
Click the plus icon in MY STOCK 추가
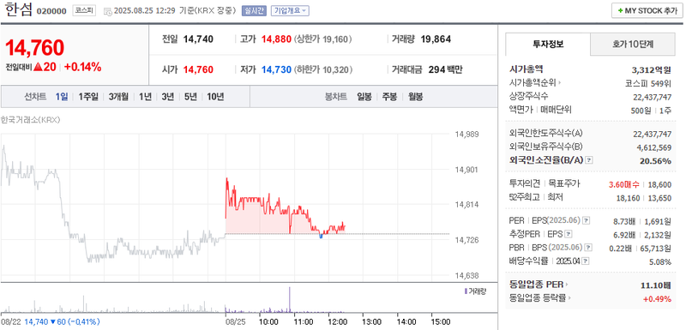click(620, 11)
